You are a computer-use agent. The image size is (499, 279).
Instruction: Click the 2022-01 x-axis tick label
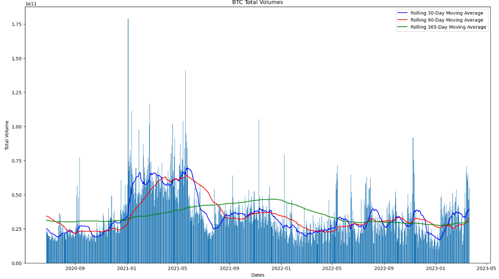[281, 268]
